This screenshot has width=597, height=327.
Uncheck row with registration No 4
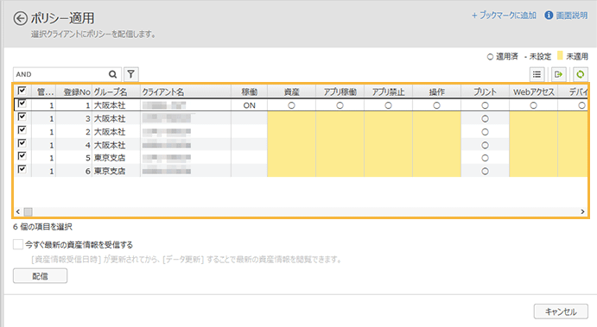(x=22, y=143)
